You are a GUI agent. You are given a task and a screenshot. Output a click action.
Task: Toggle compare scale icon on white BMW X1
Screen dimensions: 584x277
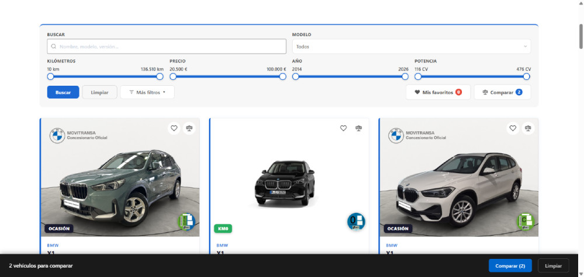coord(528,128)
